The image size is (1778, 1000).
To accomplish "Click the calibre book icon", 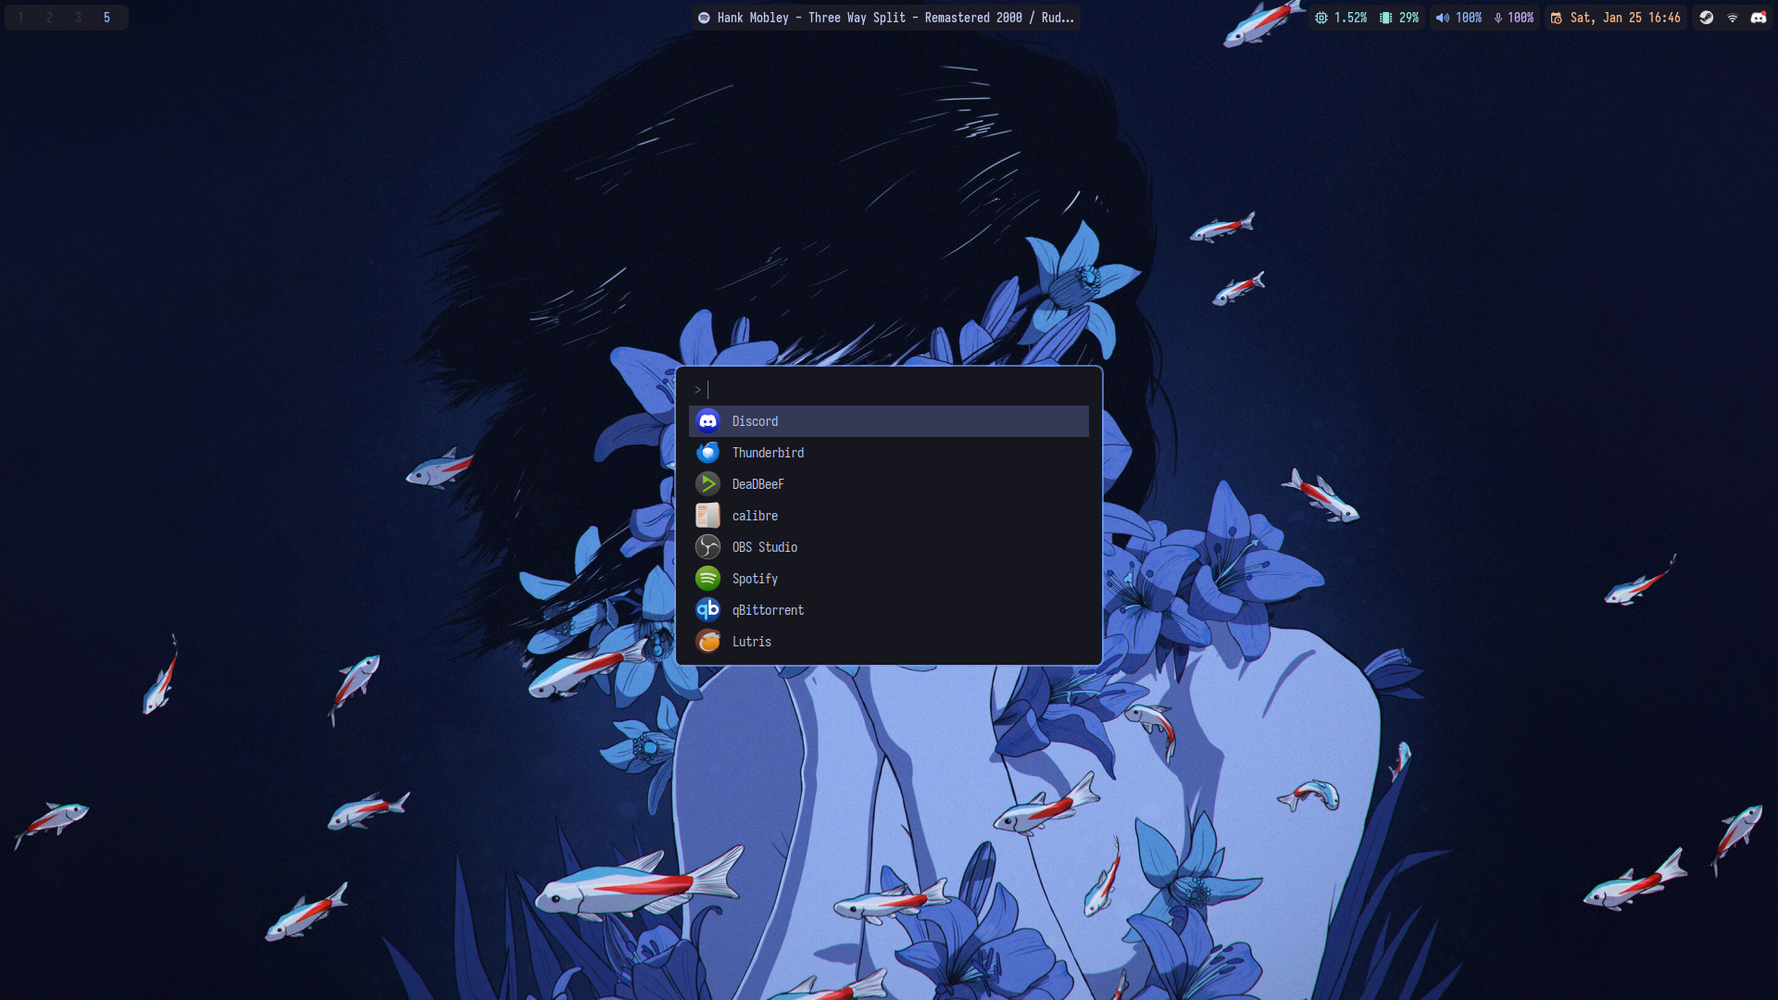I will tap(707, 516).
